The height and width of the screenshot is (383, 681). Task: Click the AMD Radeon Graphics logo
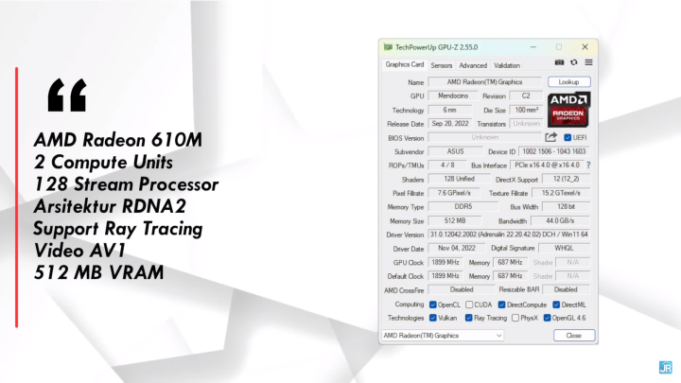569,109
